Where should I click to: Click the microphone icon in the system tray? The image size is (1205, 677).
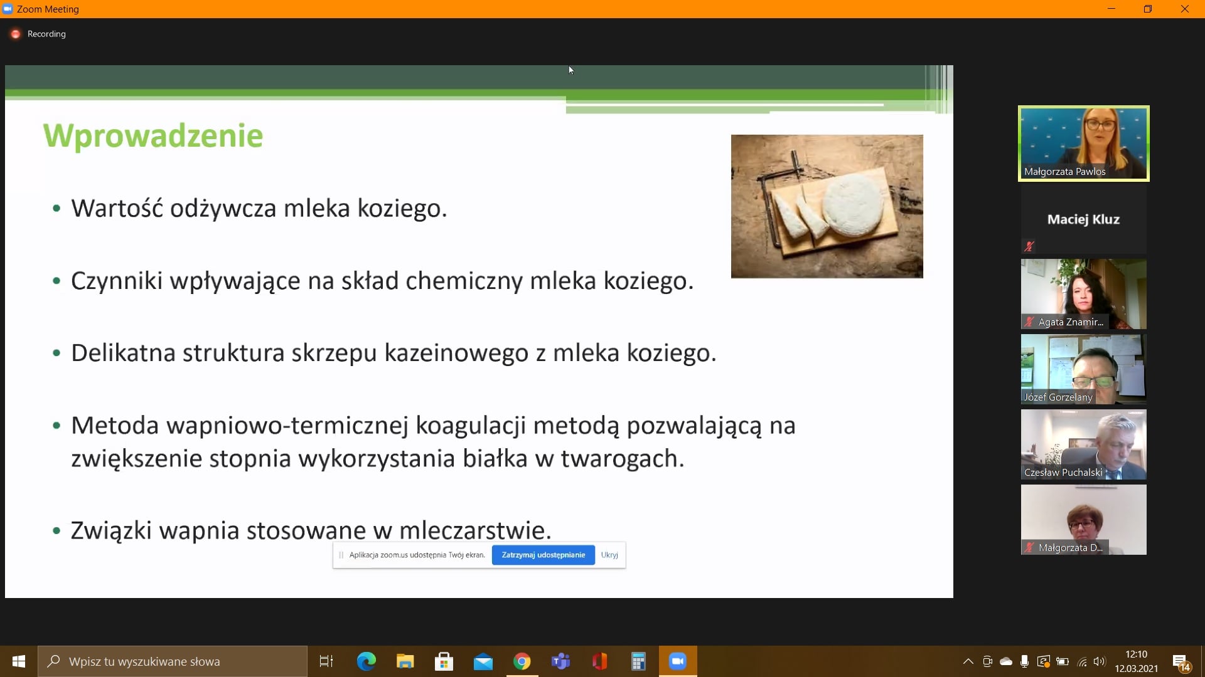1024,661
